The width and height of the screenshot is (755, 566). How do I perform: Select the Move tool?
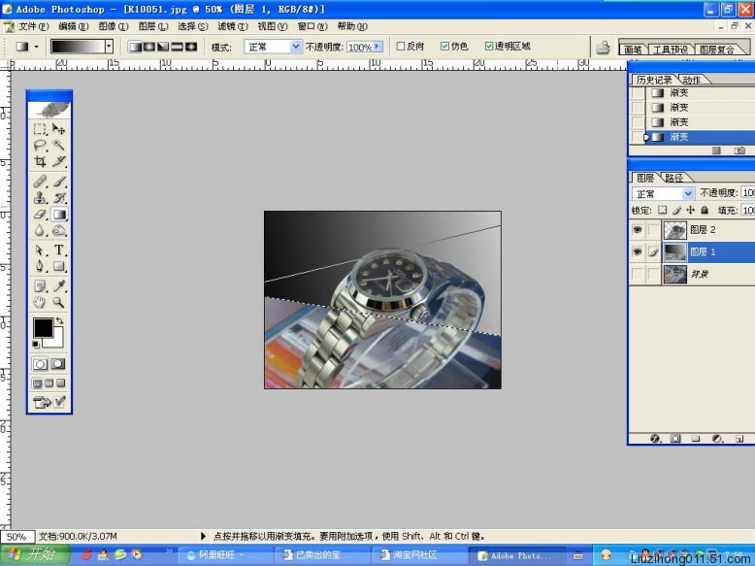(59, 128)
